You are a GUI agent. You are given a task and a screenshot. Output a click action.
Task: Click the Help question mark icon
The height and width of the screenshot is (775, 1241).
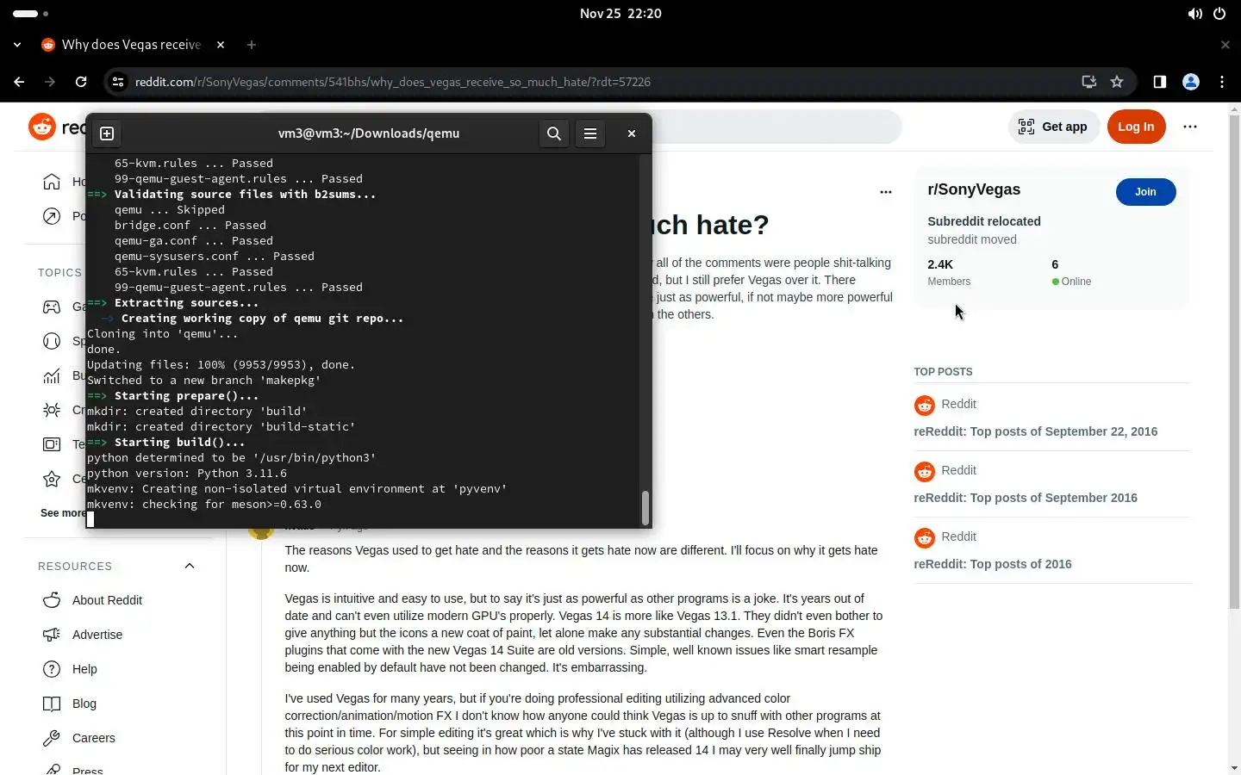pos(52,669)
